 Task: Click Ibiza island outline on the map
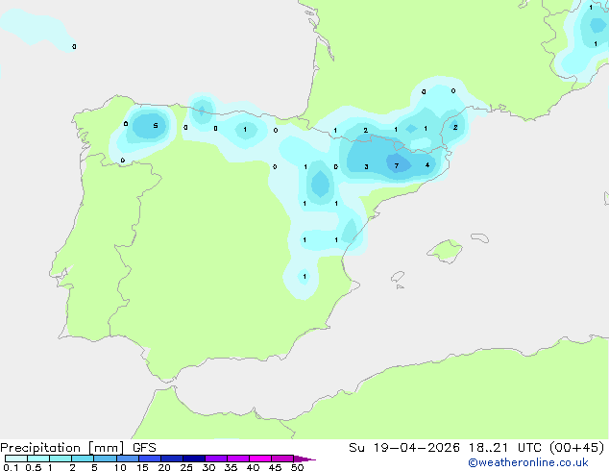[398, 277]
